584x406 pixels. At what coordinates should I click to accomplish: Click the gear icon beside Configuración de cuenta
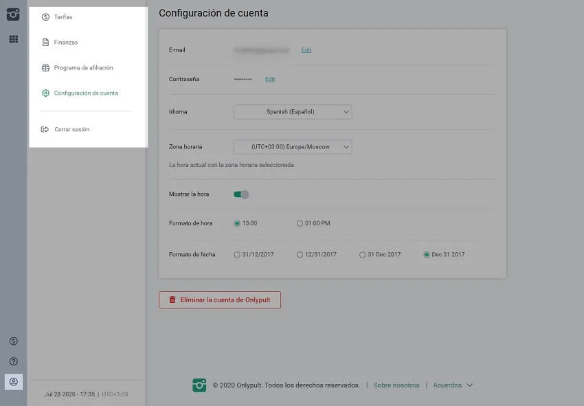click(45, 93)
